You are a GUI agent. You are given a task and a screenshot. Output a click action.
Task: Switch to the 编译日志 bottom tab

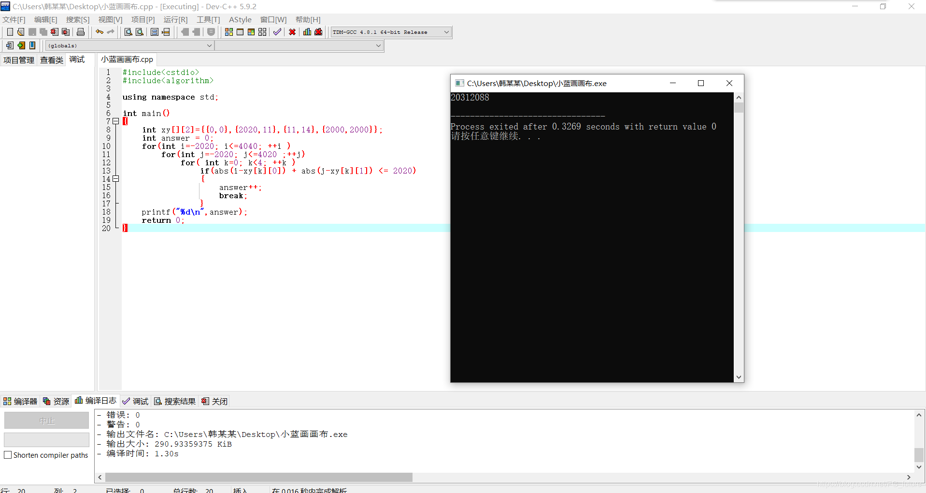(96, 401)
